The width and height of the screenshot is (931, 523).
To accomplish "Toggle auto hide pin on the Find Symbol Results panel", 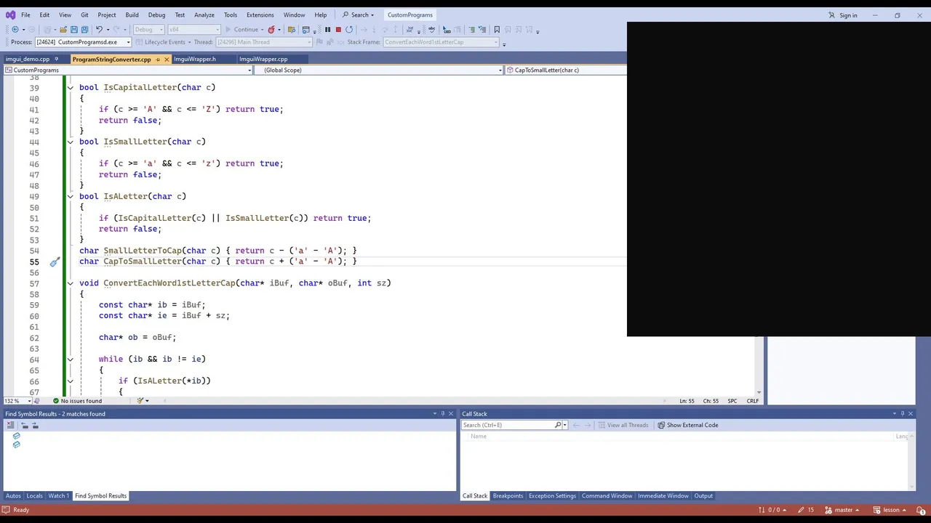I will (x=442, y=413).
